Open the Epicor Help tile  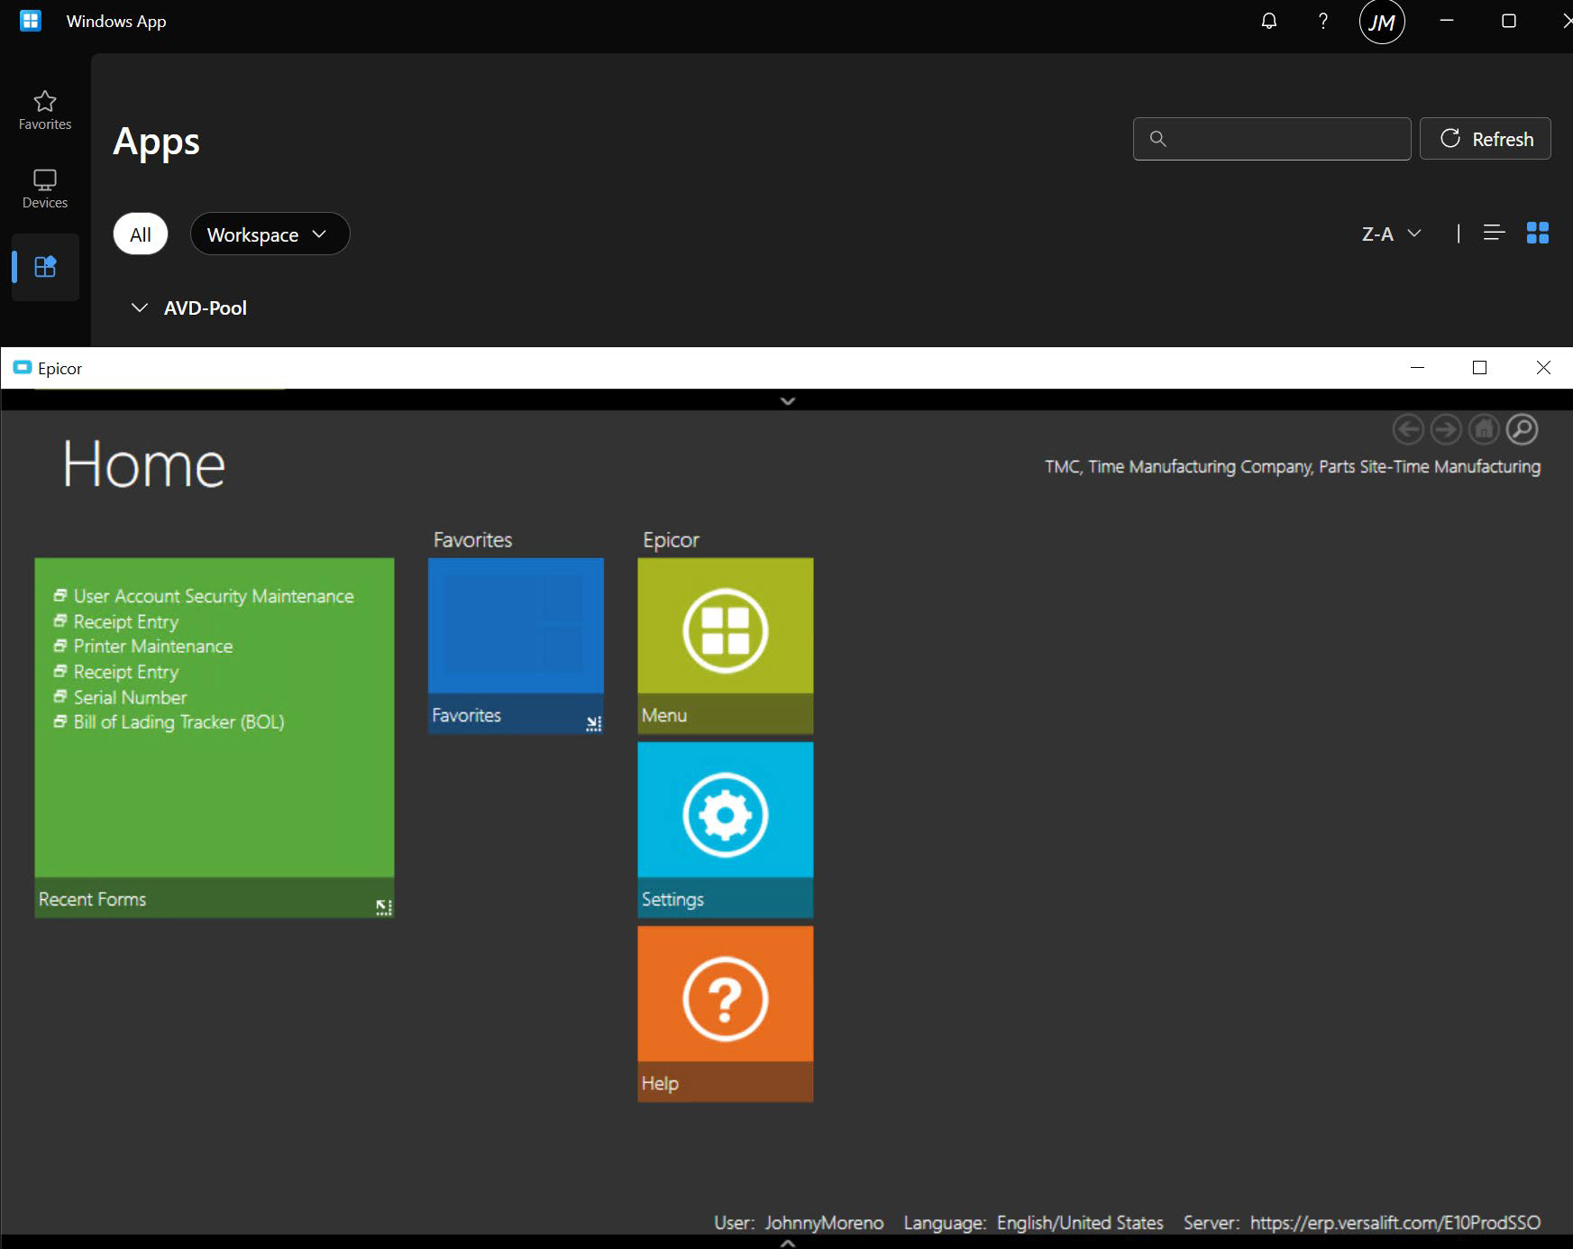point(725,1013)
